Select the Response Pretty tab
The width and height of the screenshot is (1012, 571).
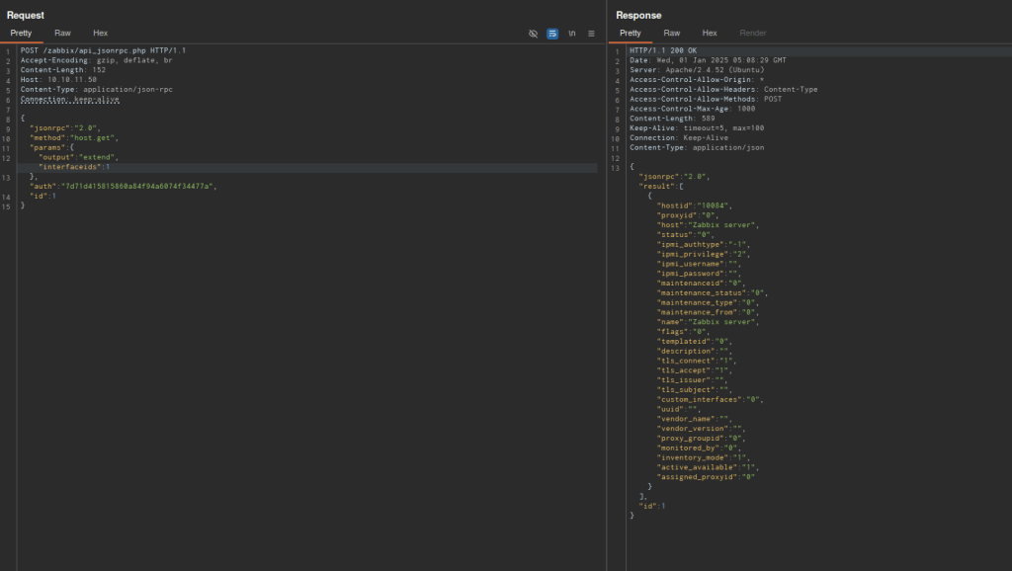click(x=631, y=33)
